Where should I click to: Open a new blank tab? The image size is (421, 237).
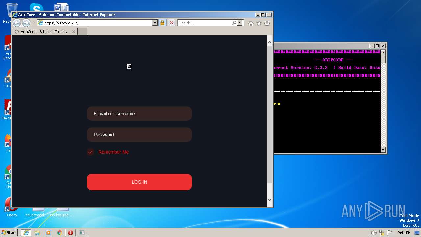82,31
